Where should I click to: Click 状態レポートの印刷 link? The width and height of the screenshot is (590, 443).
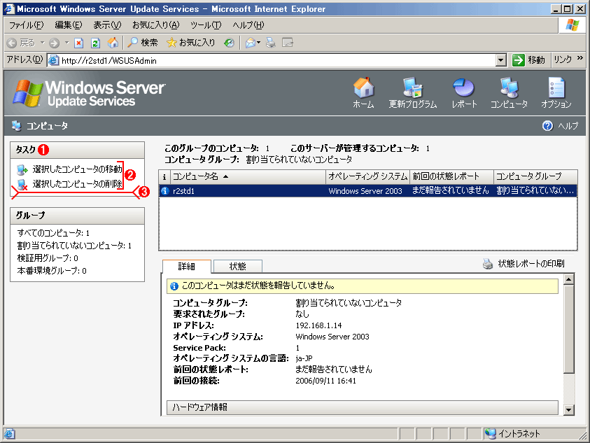point(531,264)
